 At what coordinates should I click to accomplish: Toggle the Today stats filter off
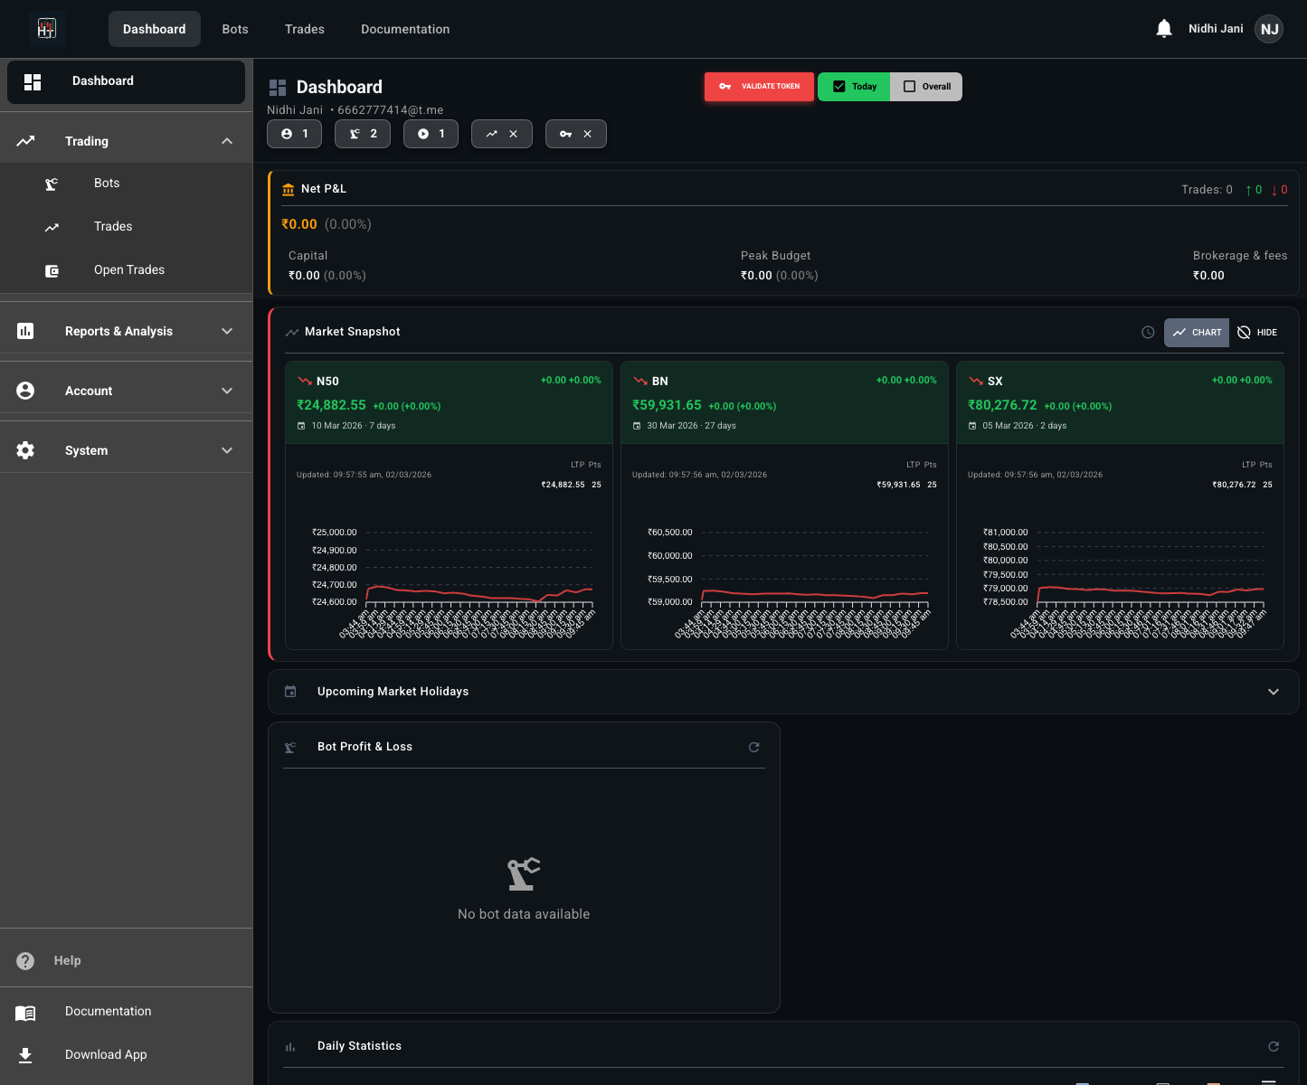tap(853, 86)
